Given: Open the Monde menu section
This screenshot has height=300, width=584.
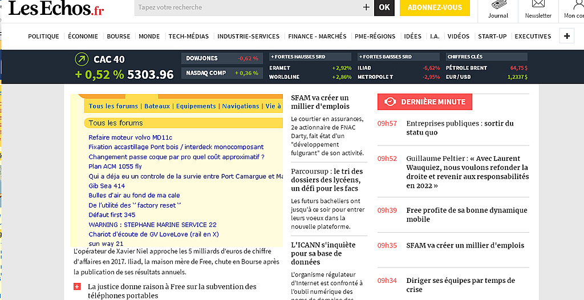Looking at the screenshot, I should click(x=149, y=36).
